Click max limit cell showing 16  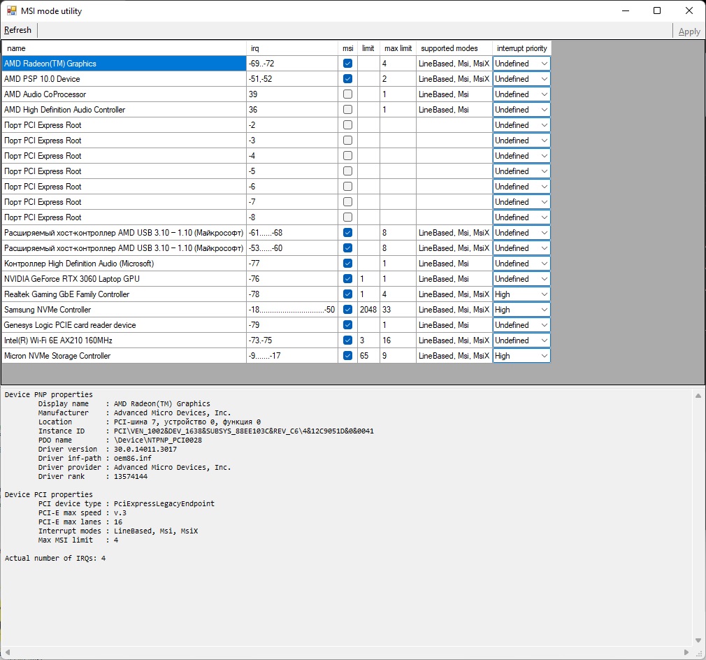pyautogui.click(x=398, y=340)
